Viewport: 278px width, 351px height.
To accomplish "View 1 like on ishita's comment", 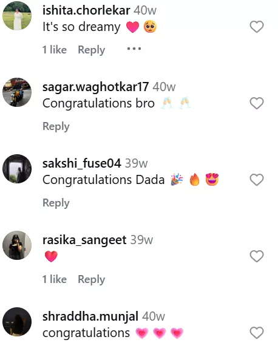I will pyautogui.click(x=55, y=49).
